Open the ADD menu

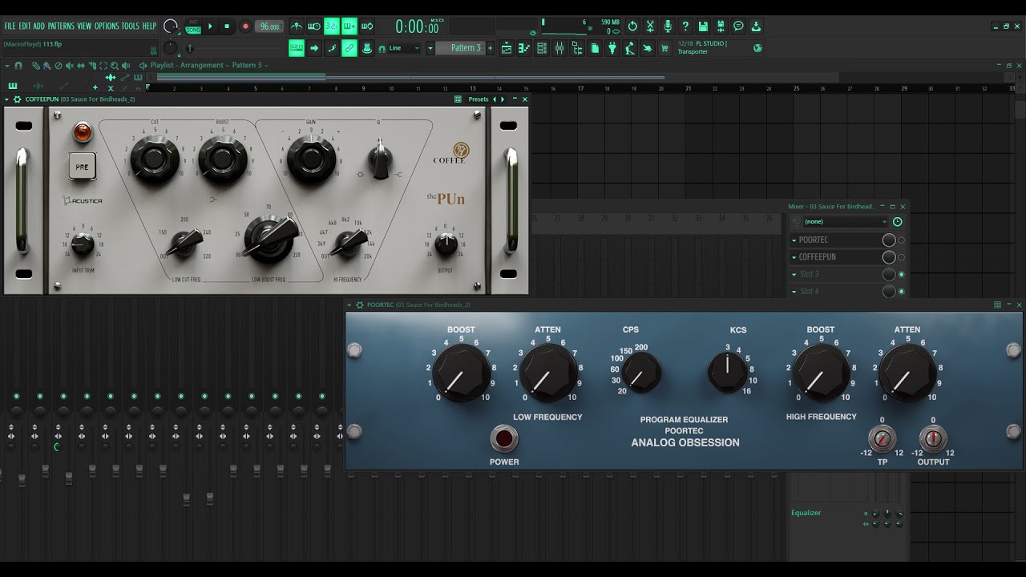pyautogui.click(x=39, y=26)
